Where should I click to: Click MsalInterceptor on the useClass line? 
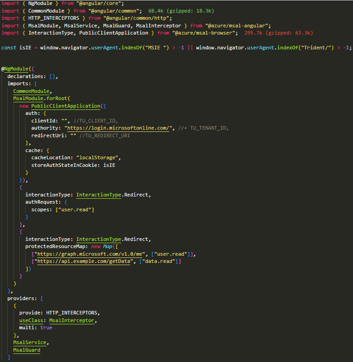click(x=72, y=320)
